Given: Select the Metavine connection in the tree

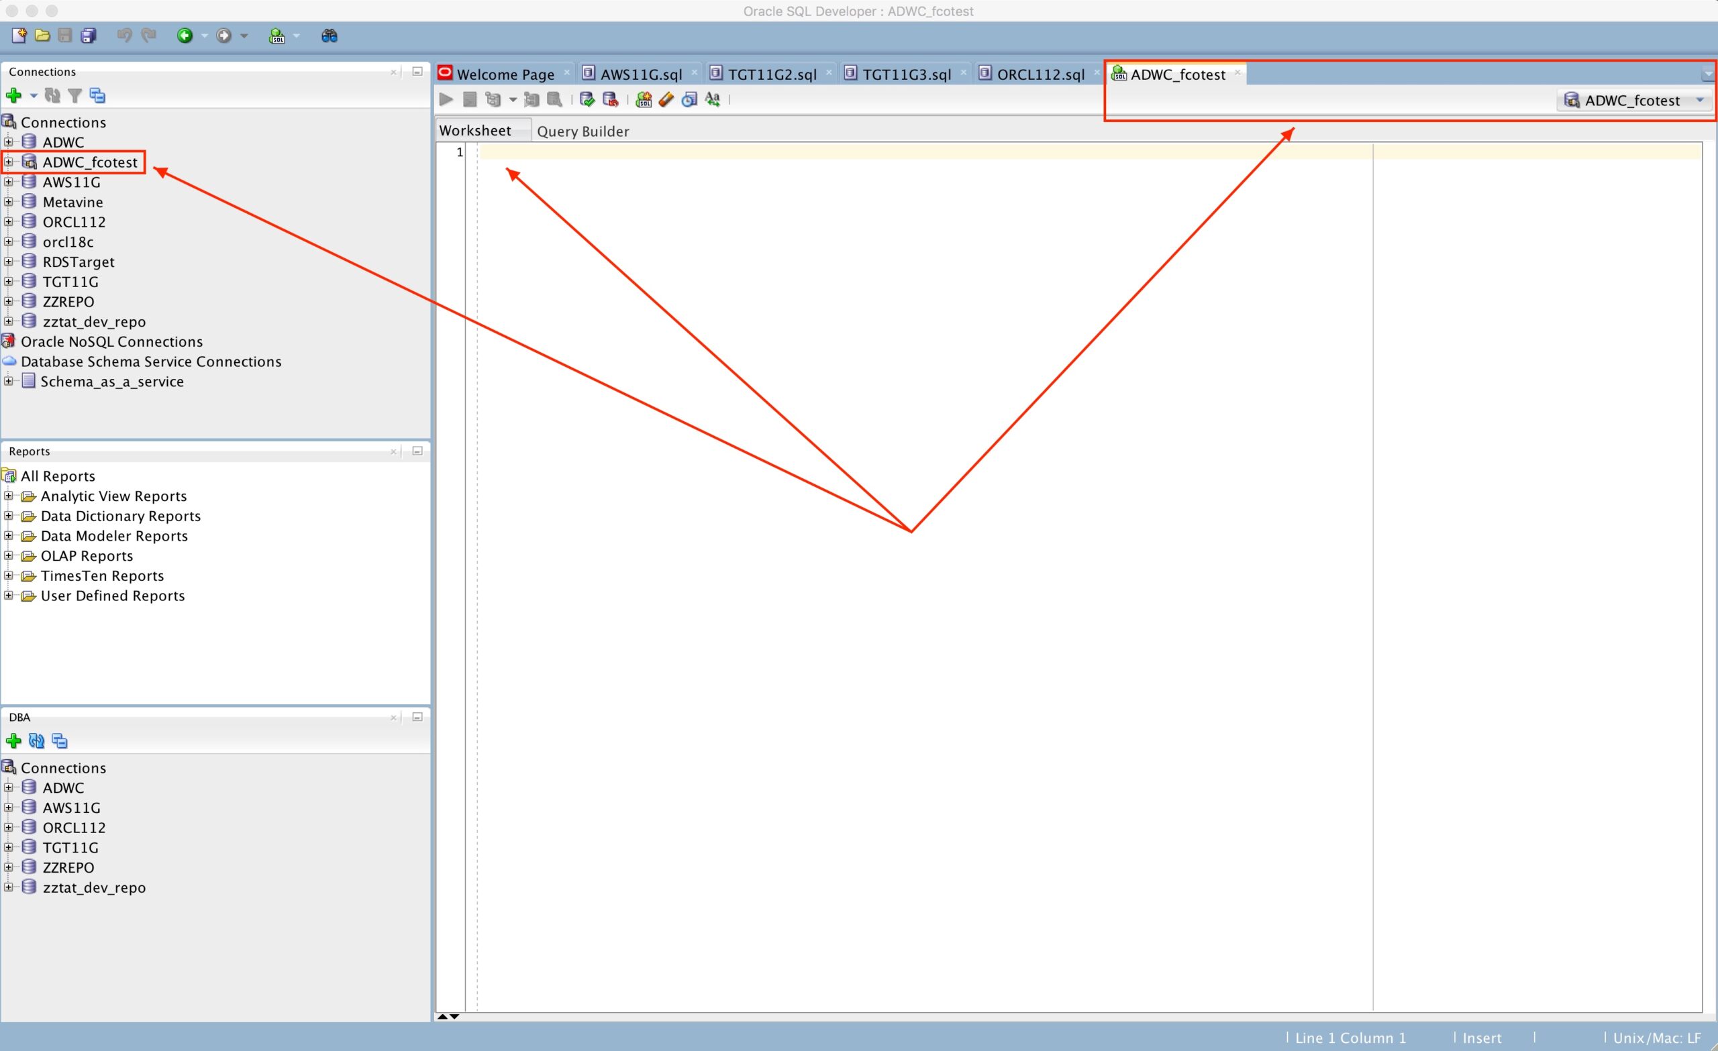Looking at the screenshot, I should [x=72, y=202].
